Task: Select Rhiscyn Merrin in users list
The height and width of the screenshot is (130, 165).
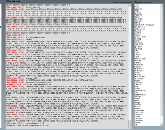Action: [140, 91]
